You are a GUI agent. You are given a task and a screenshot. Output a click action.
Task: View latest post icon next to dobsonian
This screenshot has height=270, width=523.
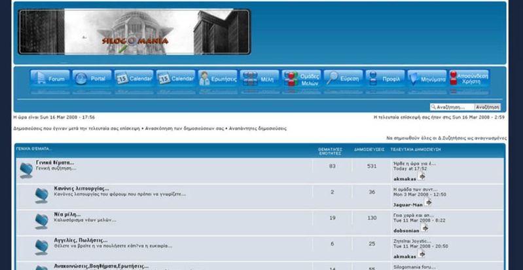click(425, 228)
